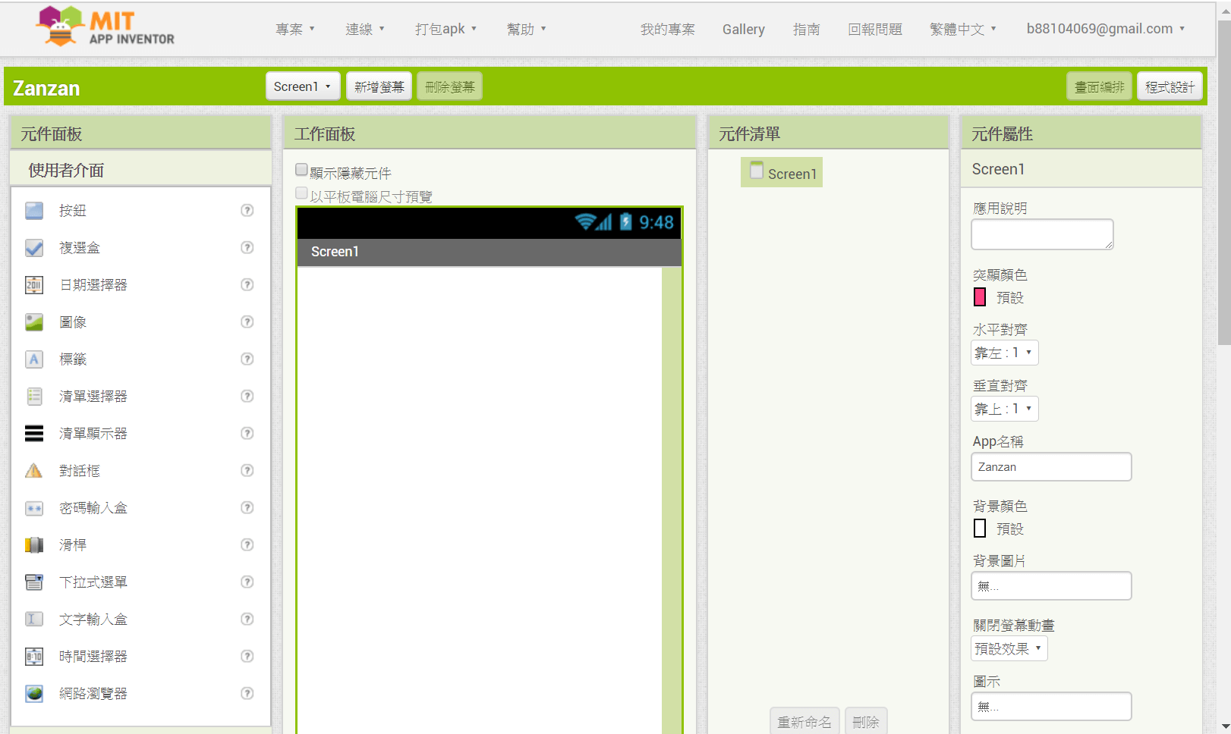This screenshot has height=734, width=1231.
Task: Open help for the 複選盒 component
Action: (247, 248)
